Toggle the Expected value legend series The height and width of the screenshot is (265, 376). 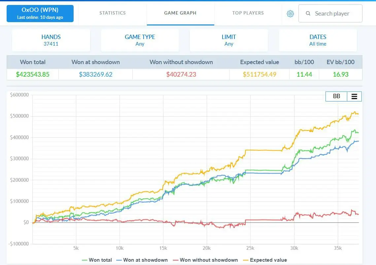click(265, 260)
